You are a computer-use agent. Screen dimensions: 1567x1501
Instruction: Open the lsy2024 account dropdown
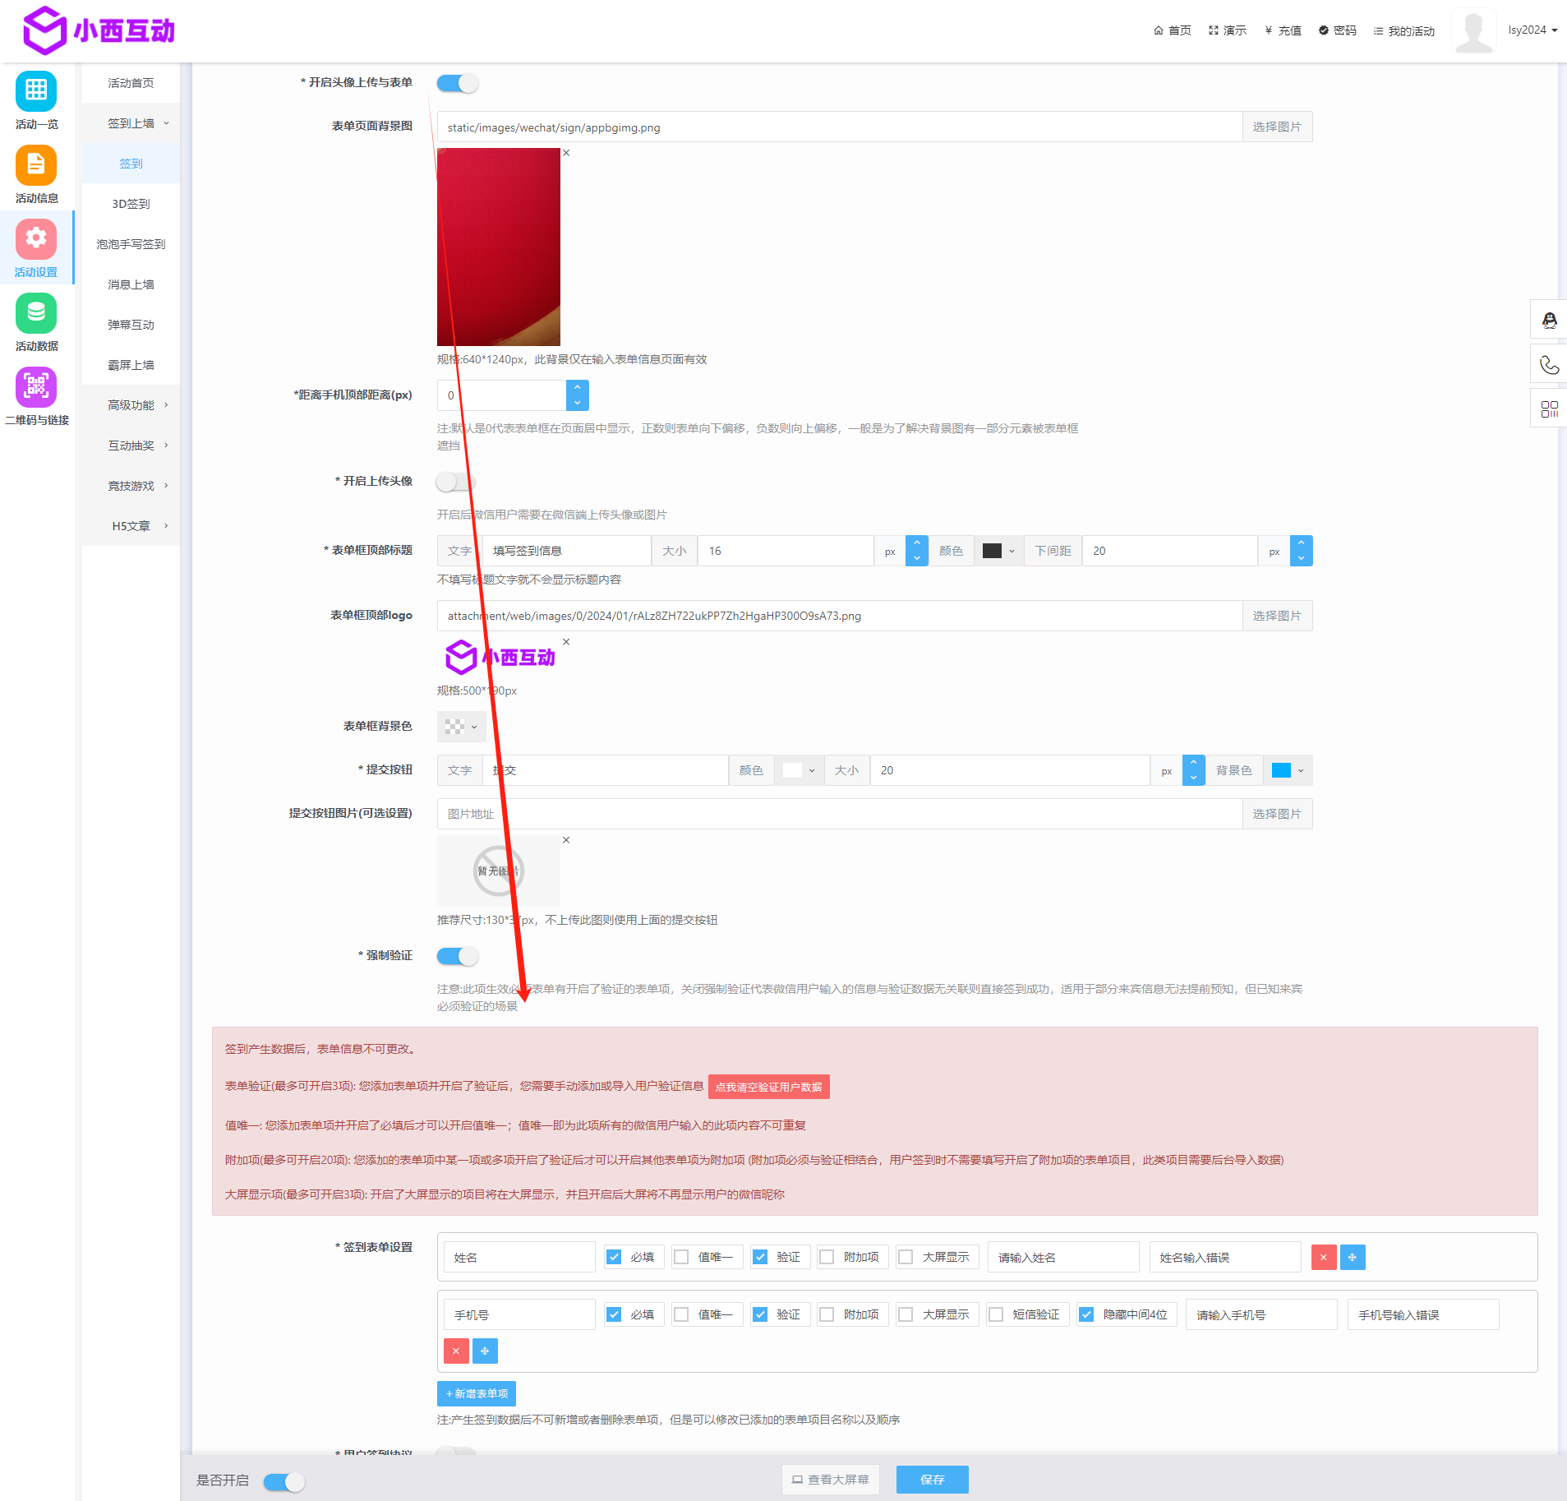point(1532,30)
